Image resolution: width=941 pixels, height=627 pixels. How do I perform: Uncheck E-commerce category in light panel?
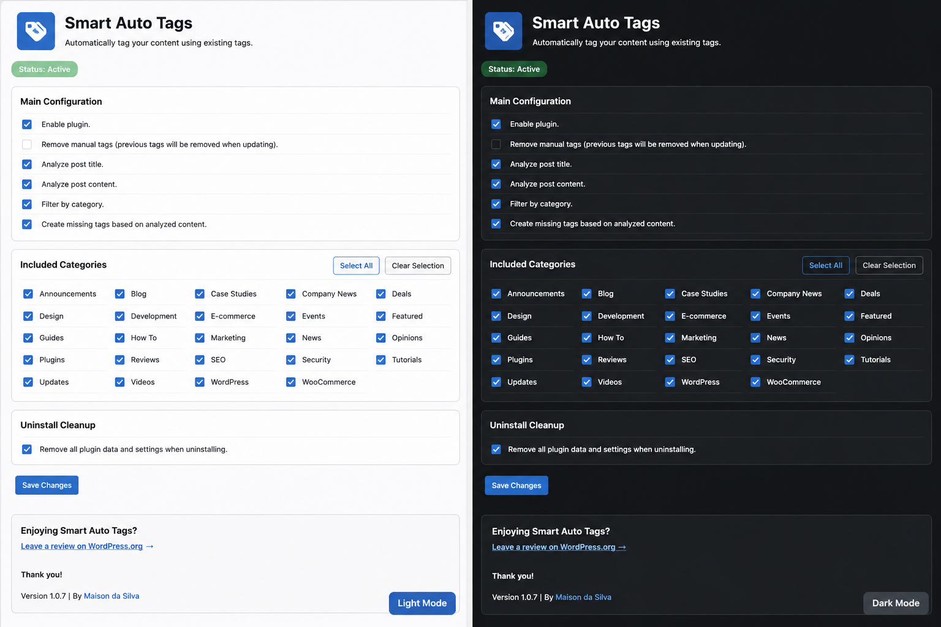point(200,316)
